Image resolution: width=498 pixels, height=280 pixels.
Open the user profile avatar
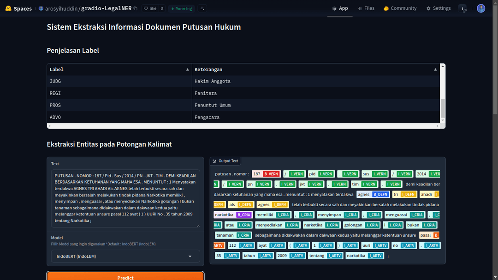pyautogui.click(x=481, y=8)
